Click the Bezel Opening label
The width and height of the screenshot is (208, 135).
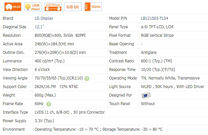pyautogui.click(x=121, y=44)
